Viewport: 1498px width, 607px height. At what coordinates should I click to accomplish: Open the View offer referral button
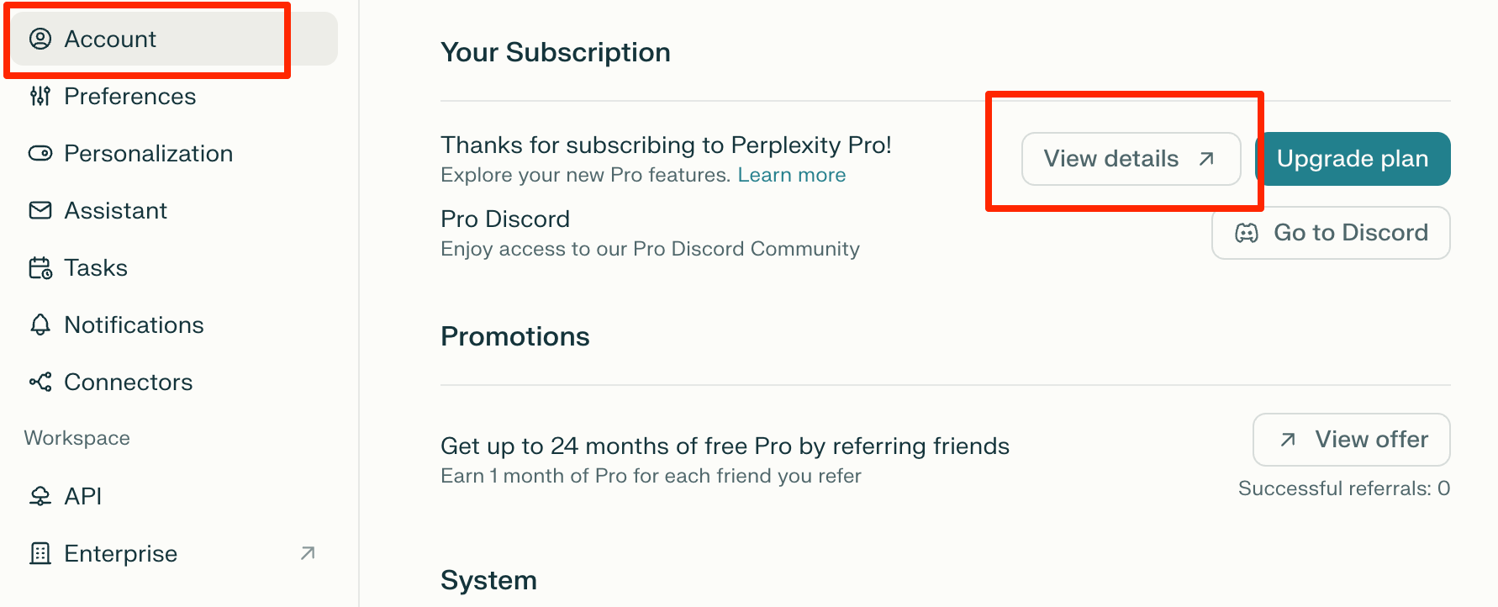coord(1350,440)
